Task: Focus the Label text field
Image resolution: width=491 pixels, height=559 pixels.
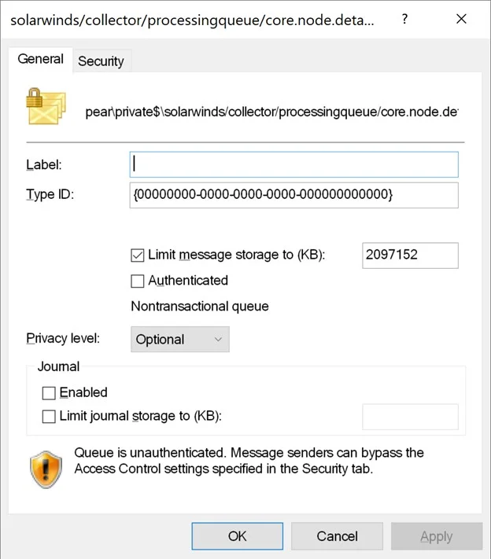Action: pyautogui.click(x=294, y=164)
